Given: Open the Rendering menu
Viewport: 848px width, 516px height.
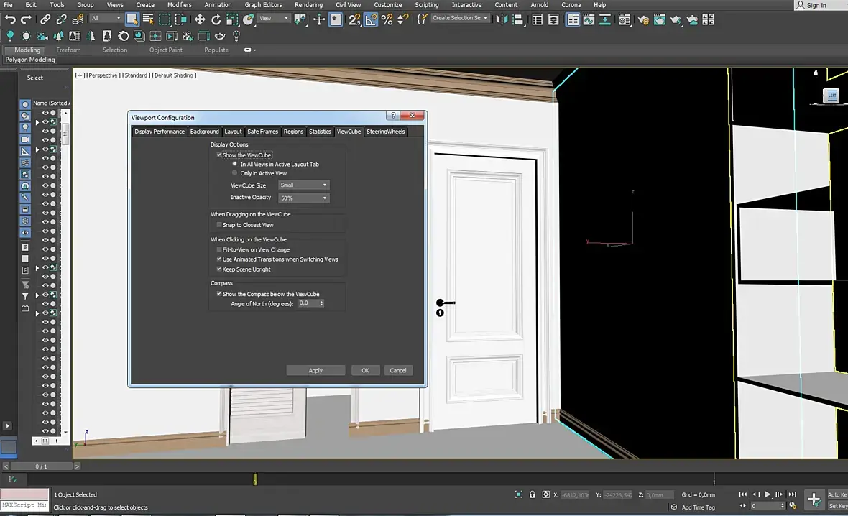Looking at the screenshot, I should coord(308,5).
